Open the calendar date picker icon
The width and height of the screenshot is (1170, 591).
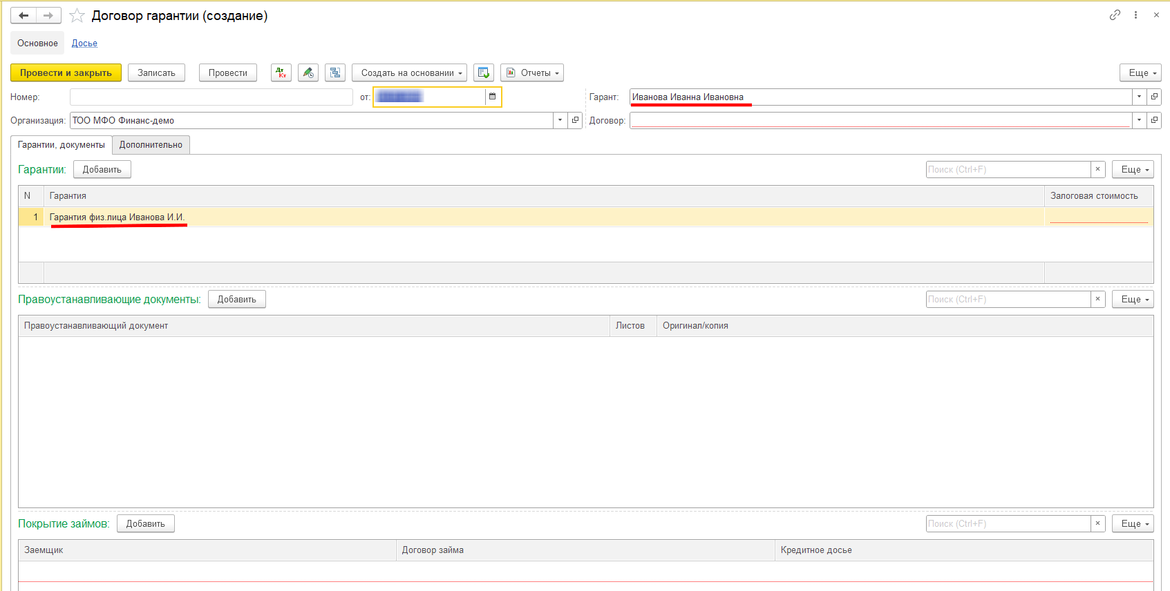point(493,97)
